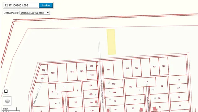Viewport: 198px width, 112px height.
Task: Click parcel labeled 104
Action: (72, 72)
